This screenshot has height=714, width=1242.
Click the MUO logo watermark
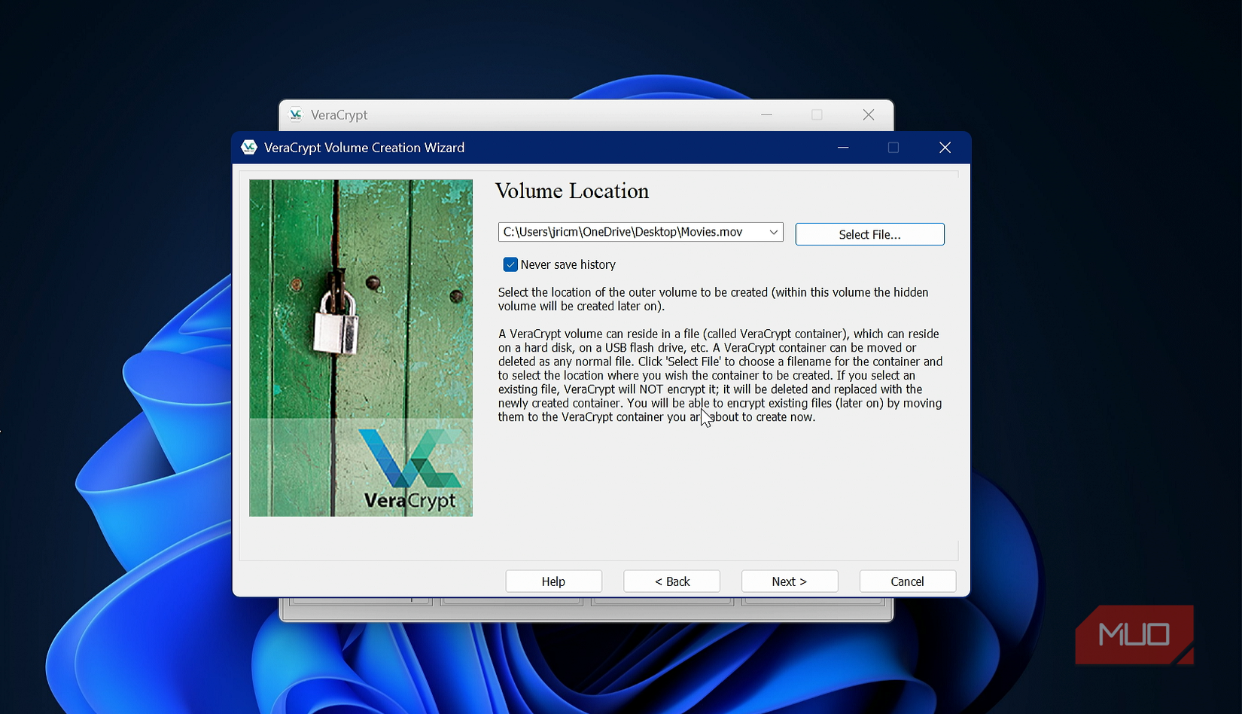pos(1134,635)
